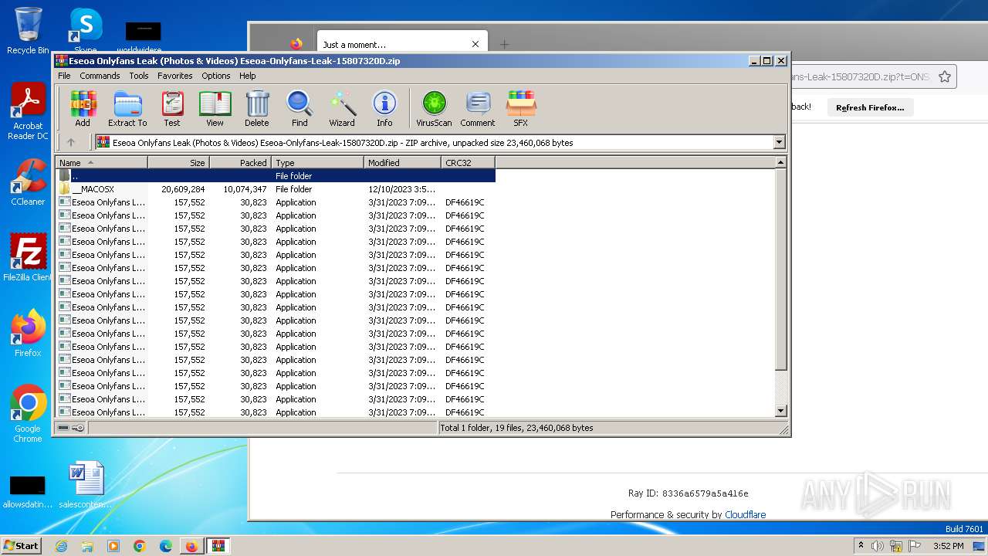Open the Skype desktop shortcut

click(85, 31)
